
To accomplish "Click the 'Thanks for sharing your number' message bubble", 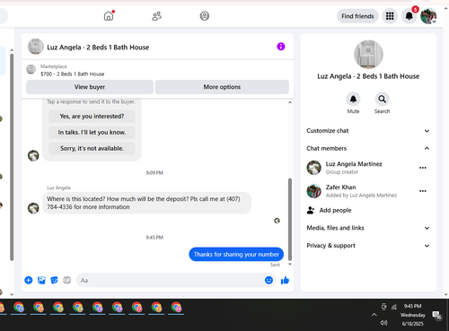I will [x=236, y=254].
